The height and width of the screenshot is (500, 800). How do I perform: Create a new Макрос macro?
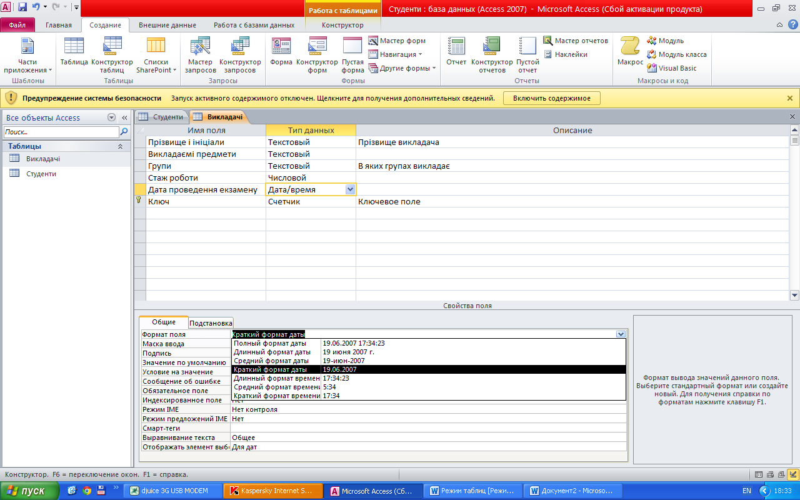[x=630, y=51]
